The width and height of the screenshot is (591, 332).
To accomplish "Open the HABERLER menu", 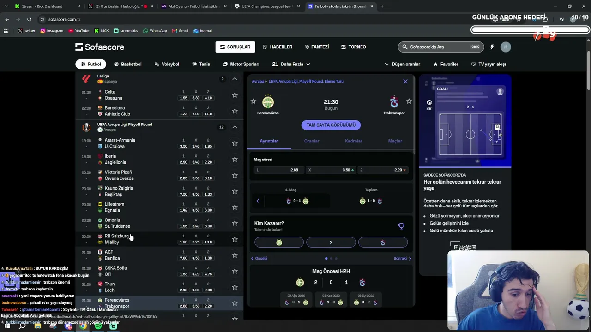I will coord(277,47).
